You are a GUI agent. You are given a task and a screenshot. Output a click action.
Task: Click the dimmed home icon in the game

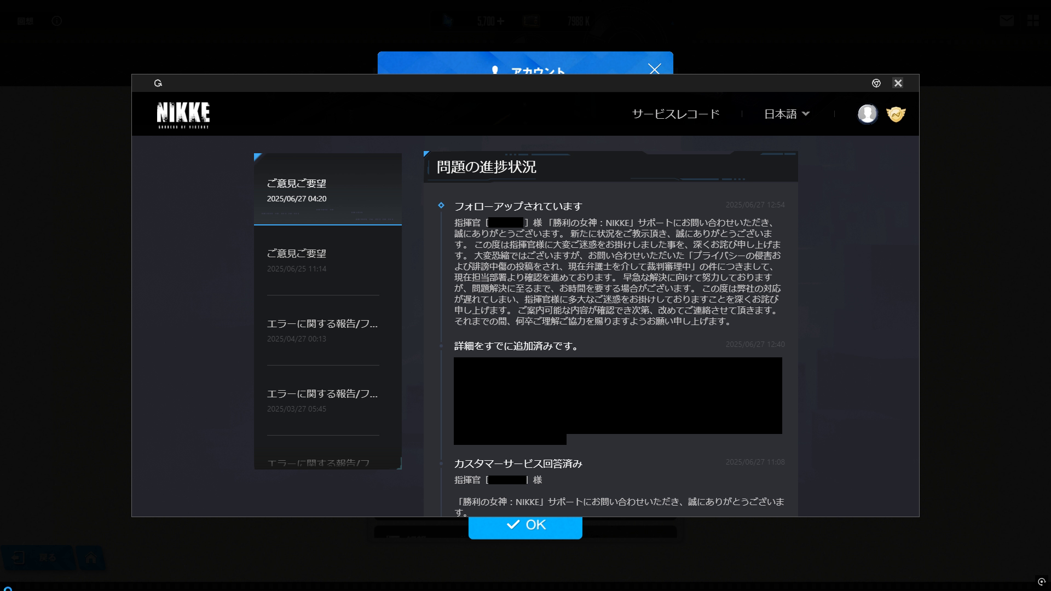click(91, 558)
